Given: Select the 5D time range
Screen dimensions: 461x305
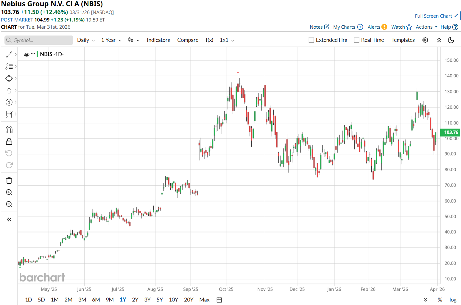Looking at the screenshot, I should [x=41, y=300].
